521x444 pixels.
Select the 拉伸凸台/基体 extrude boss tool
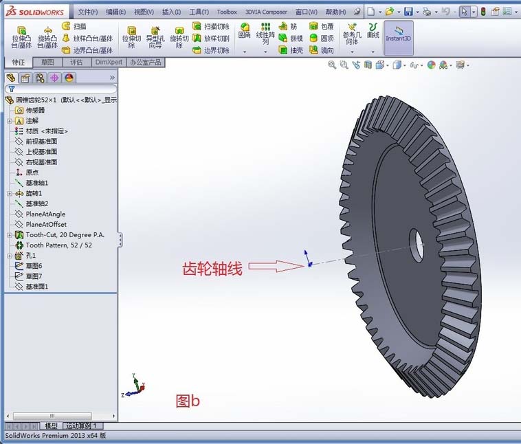tap(21, 37)
